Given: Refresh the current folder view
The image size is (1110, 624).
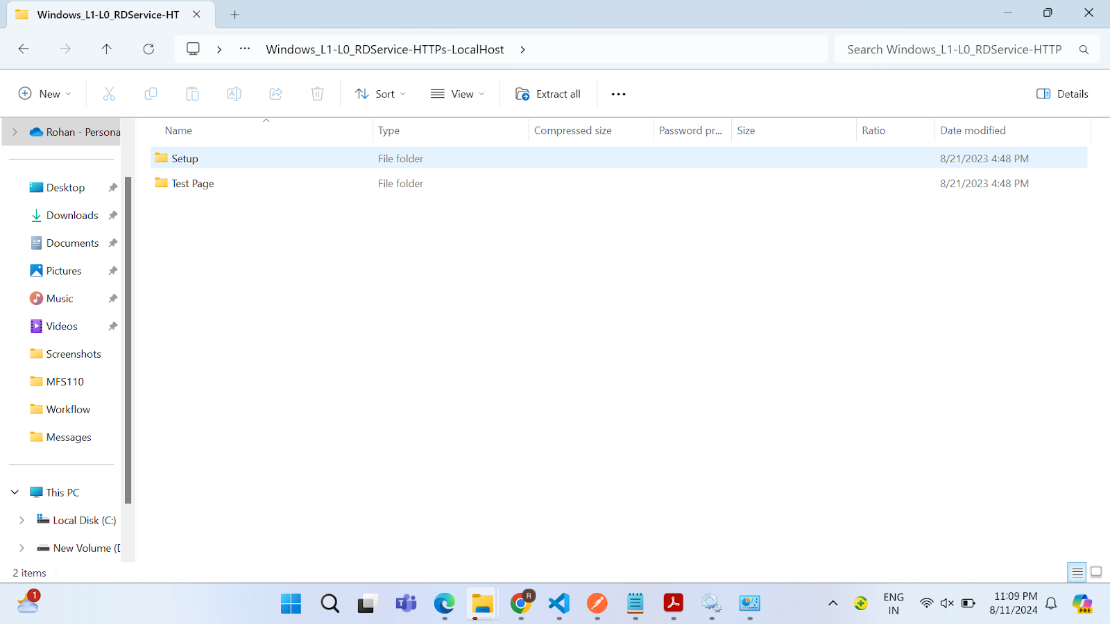Looking at the screenshot, I should [148, 49].
